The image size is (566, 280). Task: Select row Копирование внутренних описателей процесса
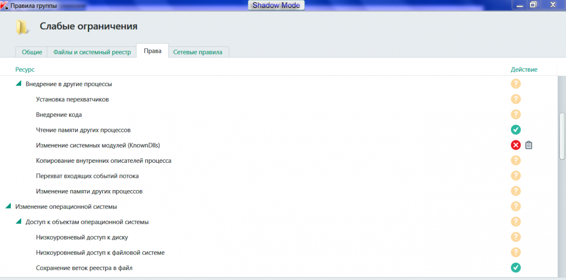[278, 160]
